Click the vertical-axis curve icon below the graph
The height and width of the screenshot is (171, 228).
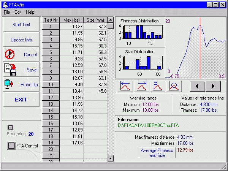[157, 86]
